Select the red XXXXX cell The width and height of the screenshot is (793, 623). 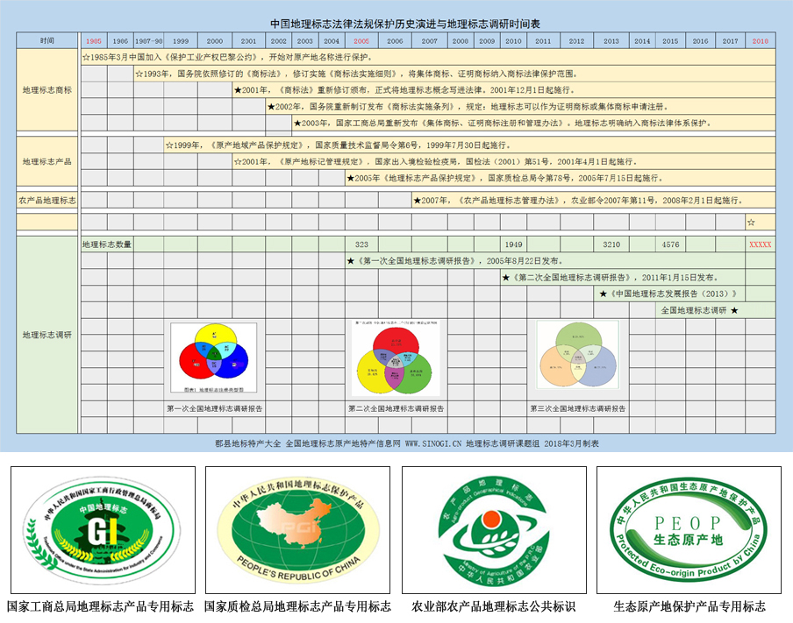click(760, 244)
